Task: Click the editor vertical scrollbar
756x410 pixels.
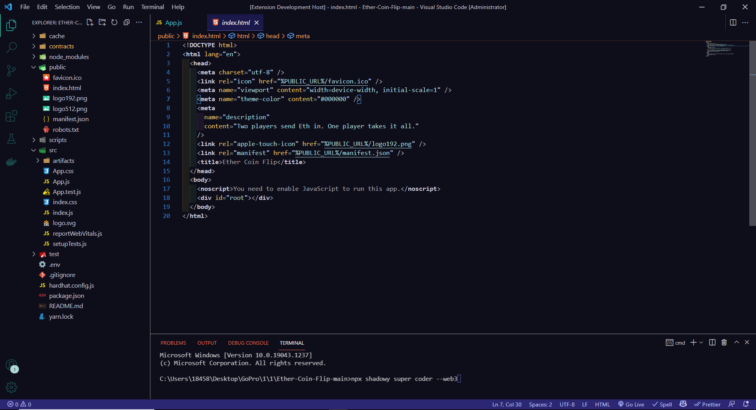Action: (752, 133)
